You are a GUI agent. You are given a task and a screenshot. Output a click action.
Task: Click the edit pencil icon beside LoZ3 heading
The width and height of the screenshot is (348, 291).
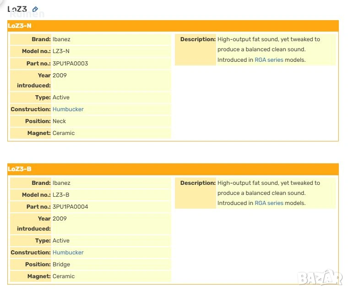coord(35,9)
